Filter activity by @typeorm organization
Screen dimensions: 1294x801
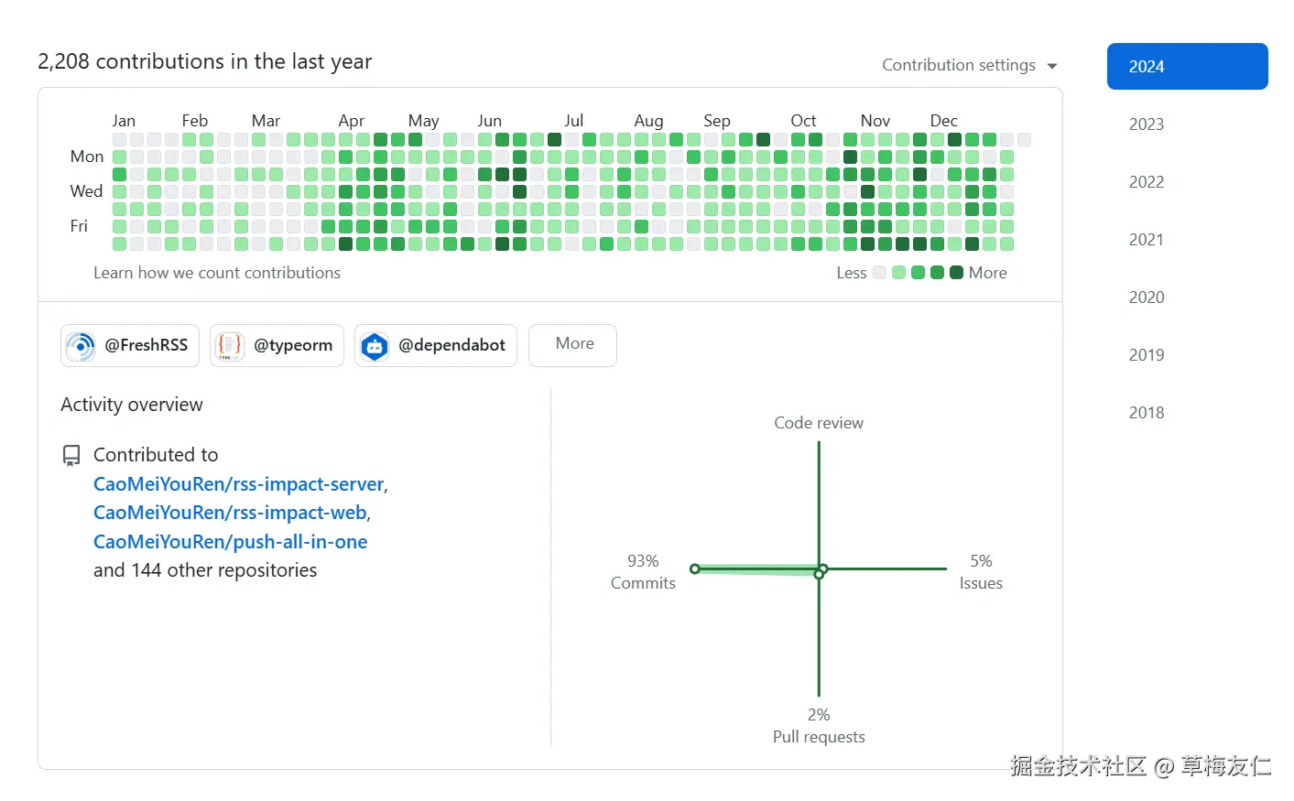tap(292, 345)
